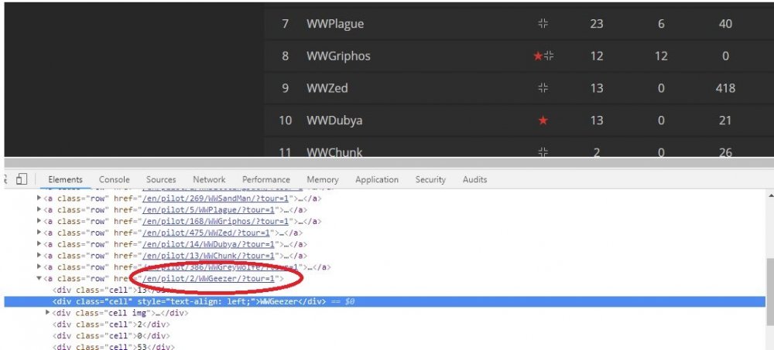Viewport: 774px width, 350px height.
Task: Select the div cell containing 2
Action: [x=111, y=325]
